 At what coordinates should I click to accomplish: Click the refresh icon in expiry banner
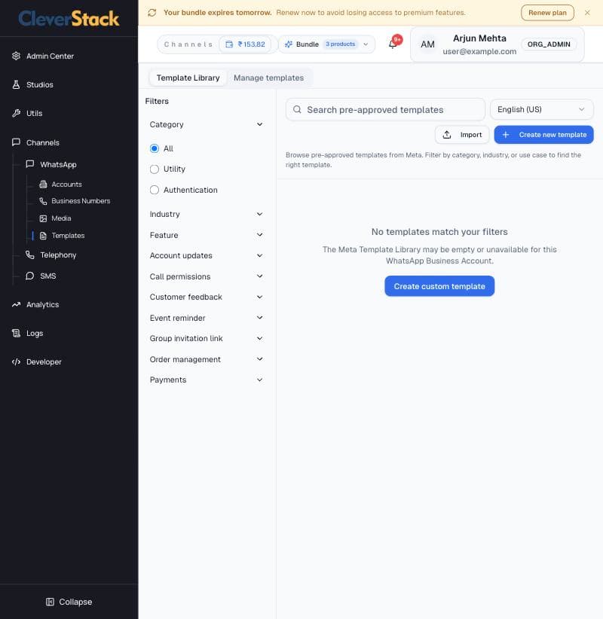click(152, 13)
